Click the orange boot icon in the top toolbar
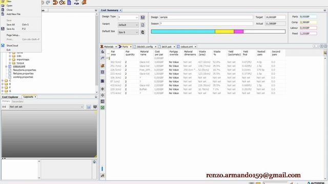Viewport: 328px width, 184px height. [84, 3]
